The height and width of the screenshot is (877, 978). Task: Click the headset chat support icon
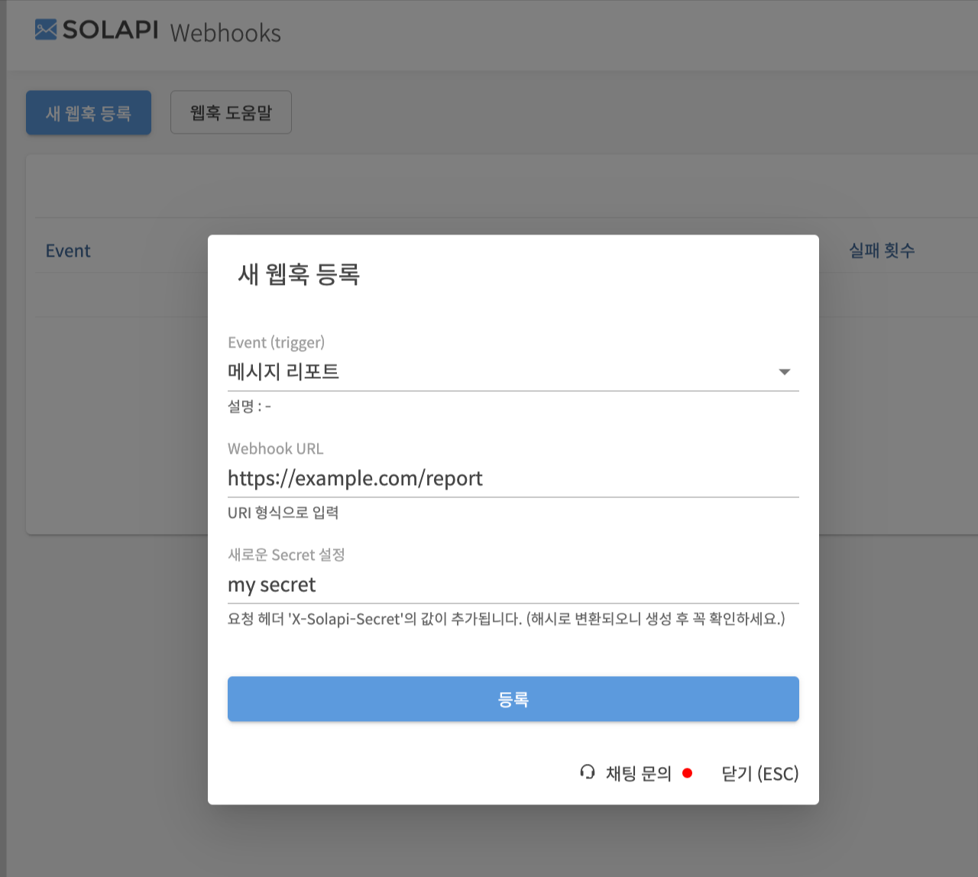(587, 772)
